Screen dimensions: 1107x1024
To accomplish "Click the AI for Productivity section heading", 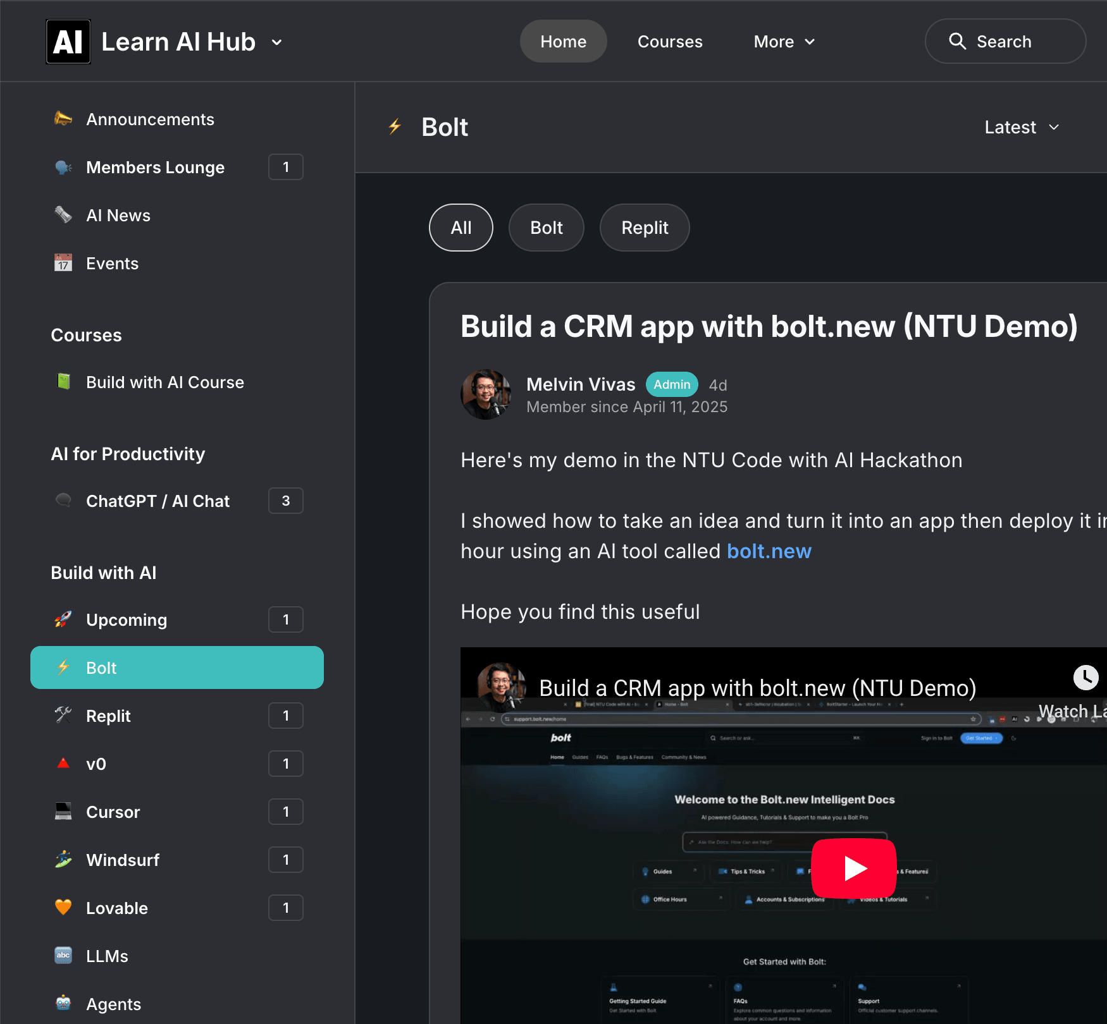I will coord(128,454).
